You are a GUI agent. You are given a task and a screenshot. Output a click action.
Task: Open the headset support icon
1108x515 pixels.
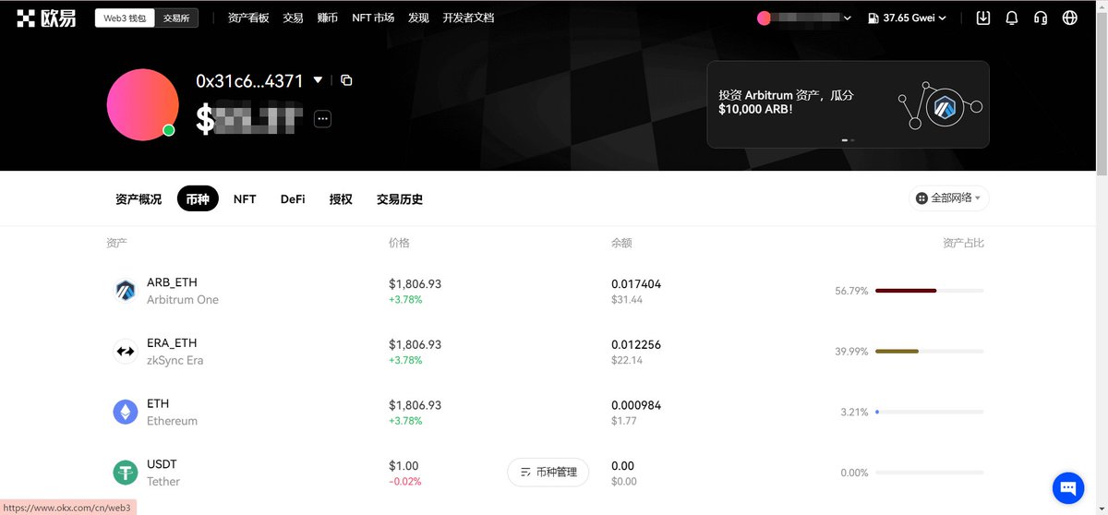pyautogui.click(x=1041, y=18)
